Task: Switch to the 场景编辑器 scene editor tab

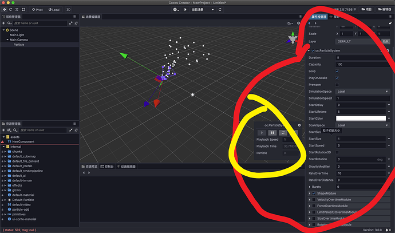Action: pyautogui.click(x=91, y=17)
